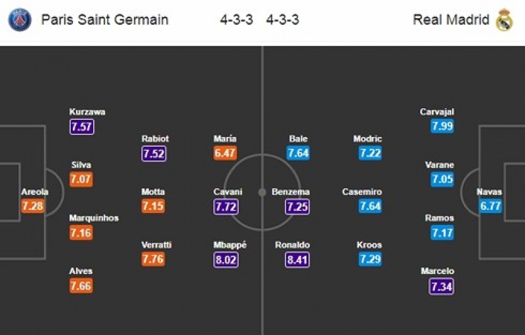Image resolution: width=525 pixels, height=335 pixels.
Task: Click Bale's 7.64 rating badge
Action: [298, 153]
